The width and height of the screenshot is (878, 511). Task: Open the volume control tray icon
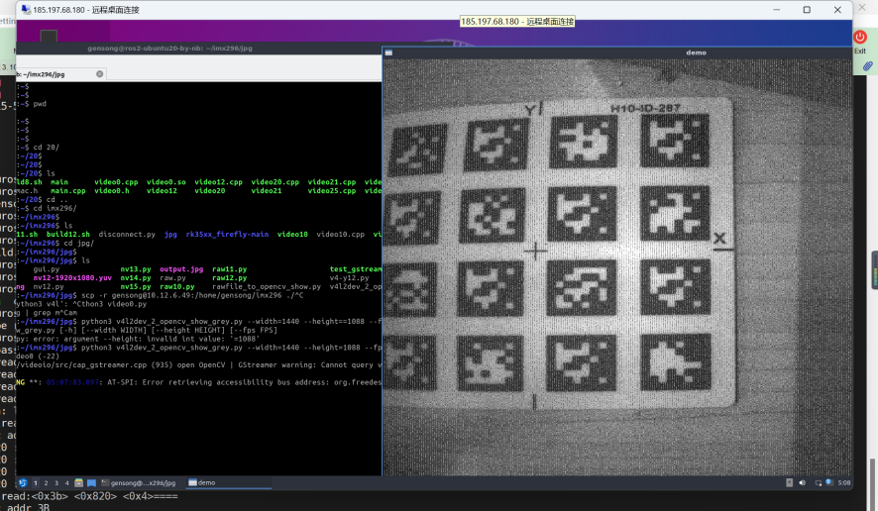point(803,482)
